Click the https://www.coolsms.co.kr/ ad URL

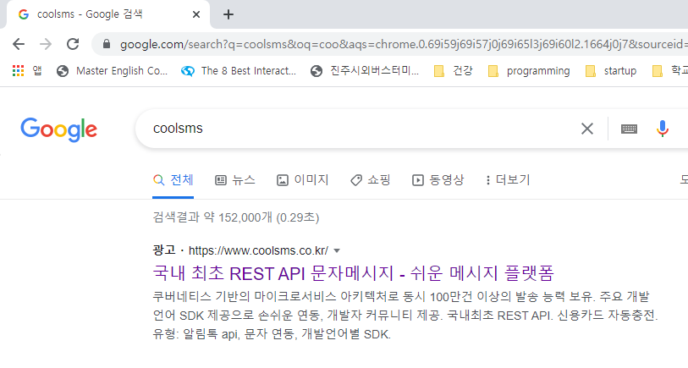tap(258, 250)
